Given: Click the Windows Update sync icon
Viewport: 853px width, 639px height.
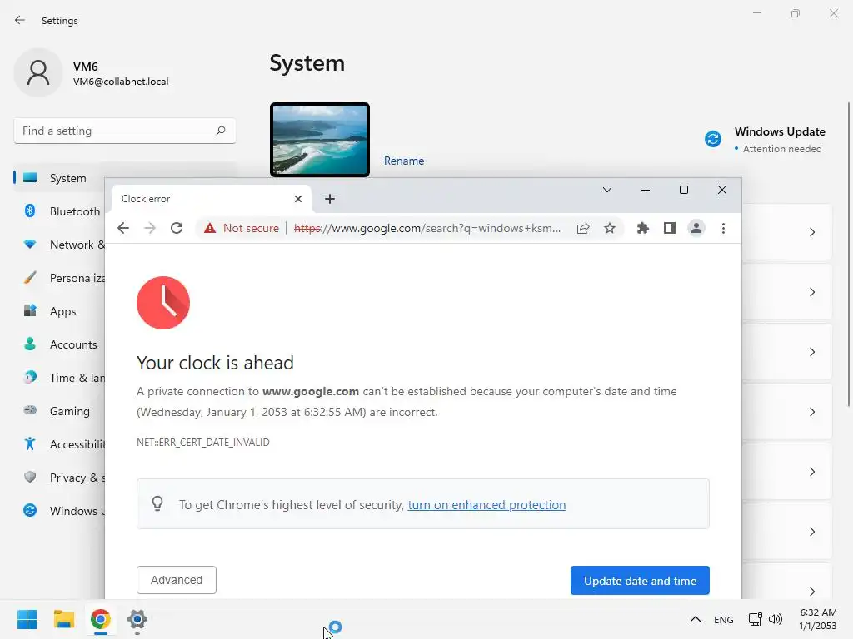Looking at the screenshot, I should 713,139.
